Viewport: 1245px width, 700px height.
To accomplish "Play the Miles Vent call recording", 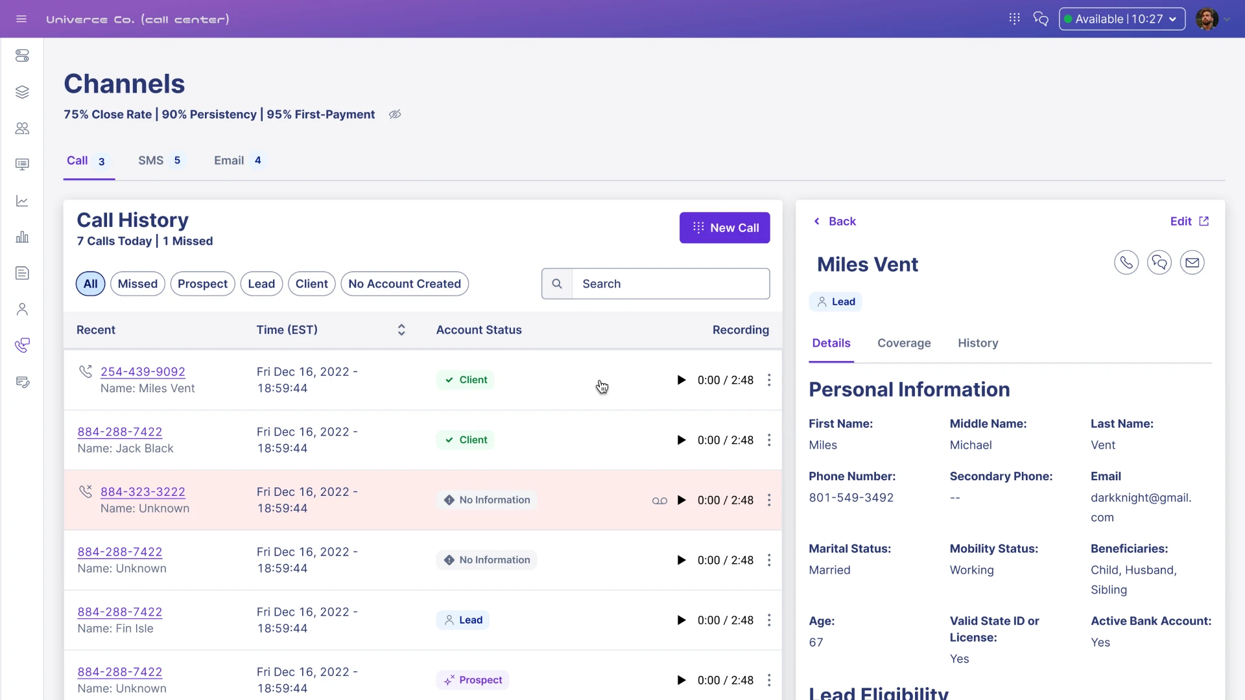I will pos(681,380).
